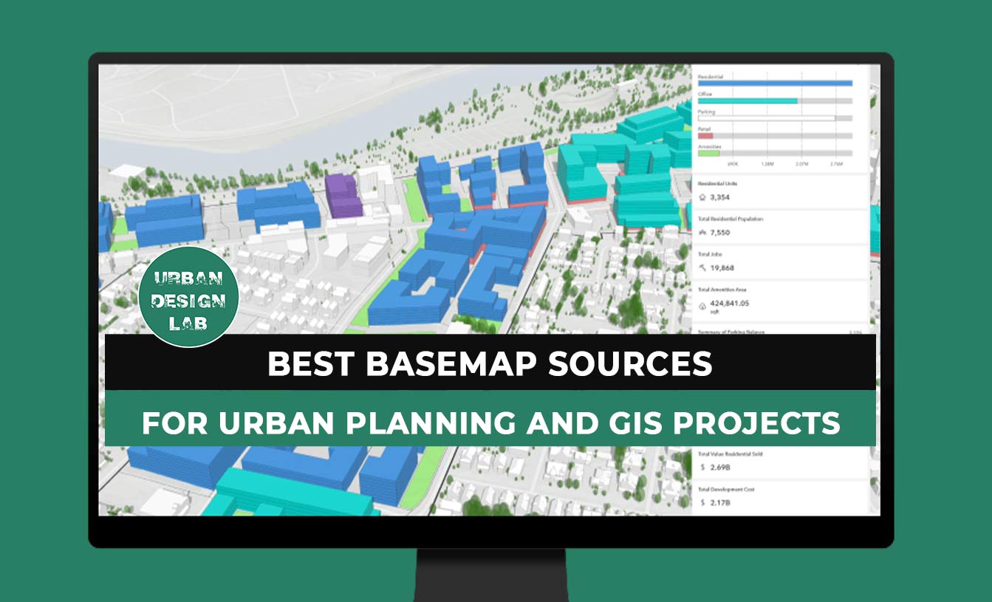The width and height of the screenshot is (992, 602).
Task: Click the Summary of Parking Balance heading
Action: pos(731,332)
